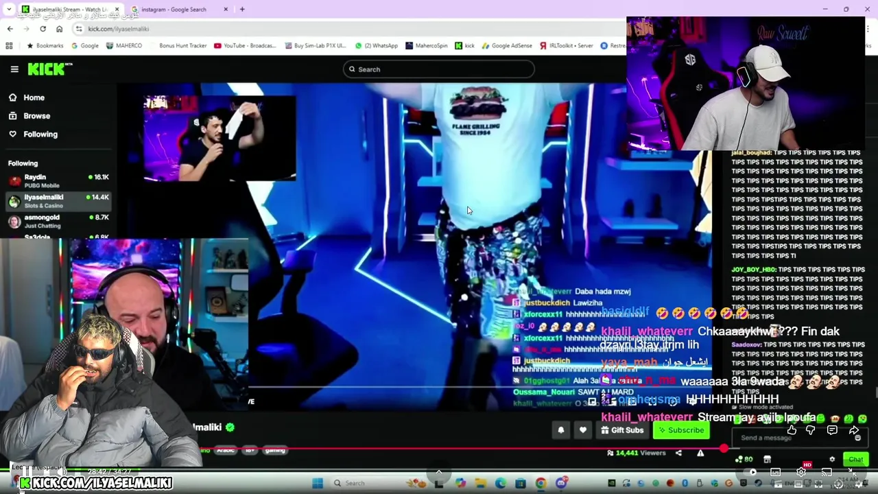The image size is (878, 494).
Task: Open the WhatsApp bookmark
Action: click(376, 46)
